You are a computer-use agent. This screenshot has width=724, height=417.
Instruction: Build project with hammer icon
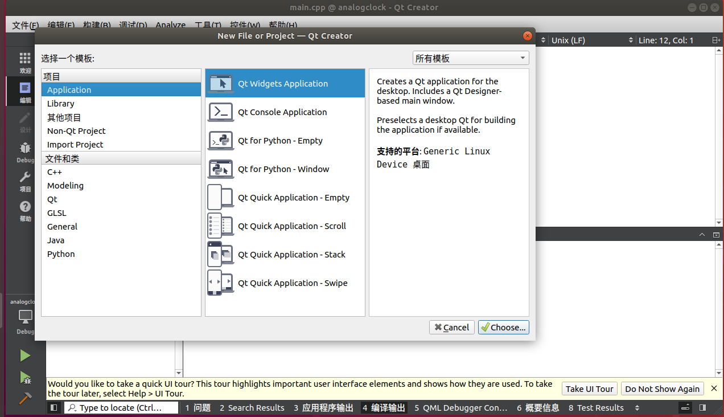coord(25,399)
